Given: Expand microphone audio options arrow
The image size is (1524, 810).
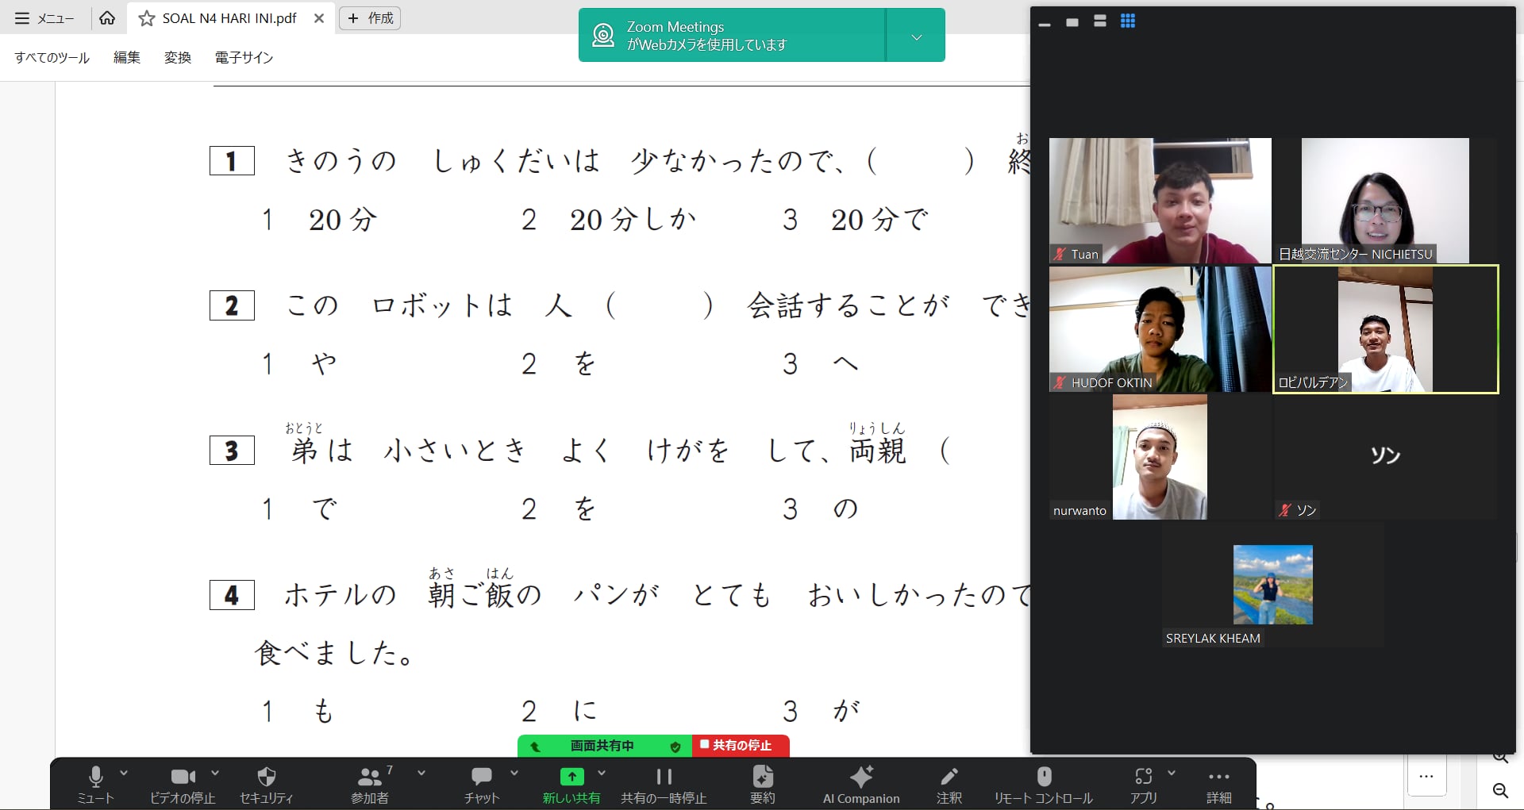Looking at the screenshot, I should tap(124, 773).
